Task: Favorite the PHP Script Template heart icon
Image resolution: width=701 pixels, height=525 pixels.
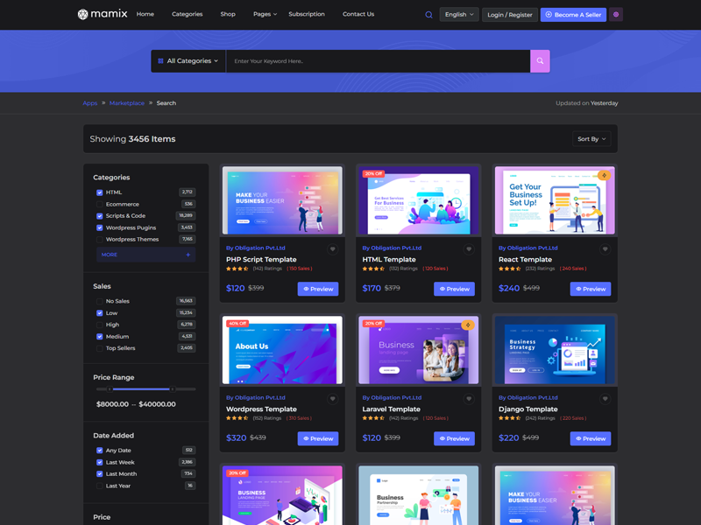Action: (332, 249)
